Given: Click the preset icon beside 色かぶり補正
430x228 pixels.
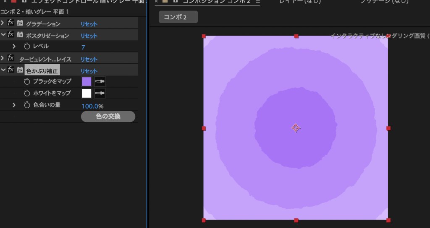Looking at the screenshot, I should [20, 70].
